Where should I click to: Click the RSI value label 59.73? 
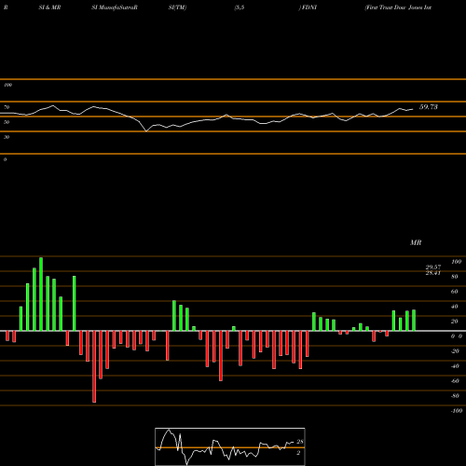pos(429,107)
